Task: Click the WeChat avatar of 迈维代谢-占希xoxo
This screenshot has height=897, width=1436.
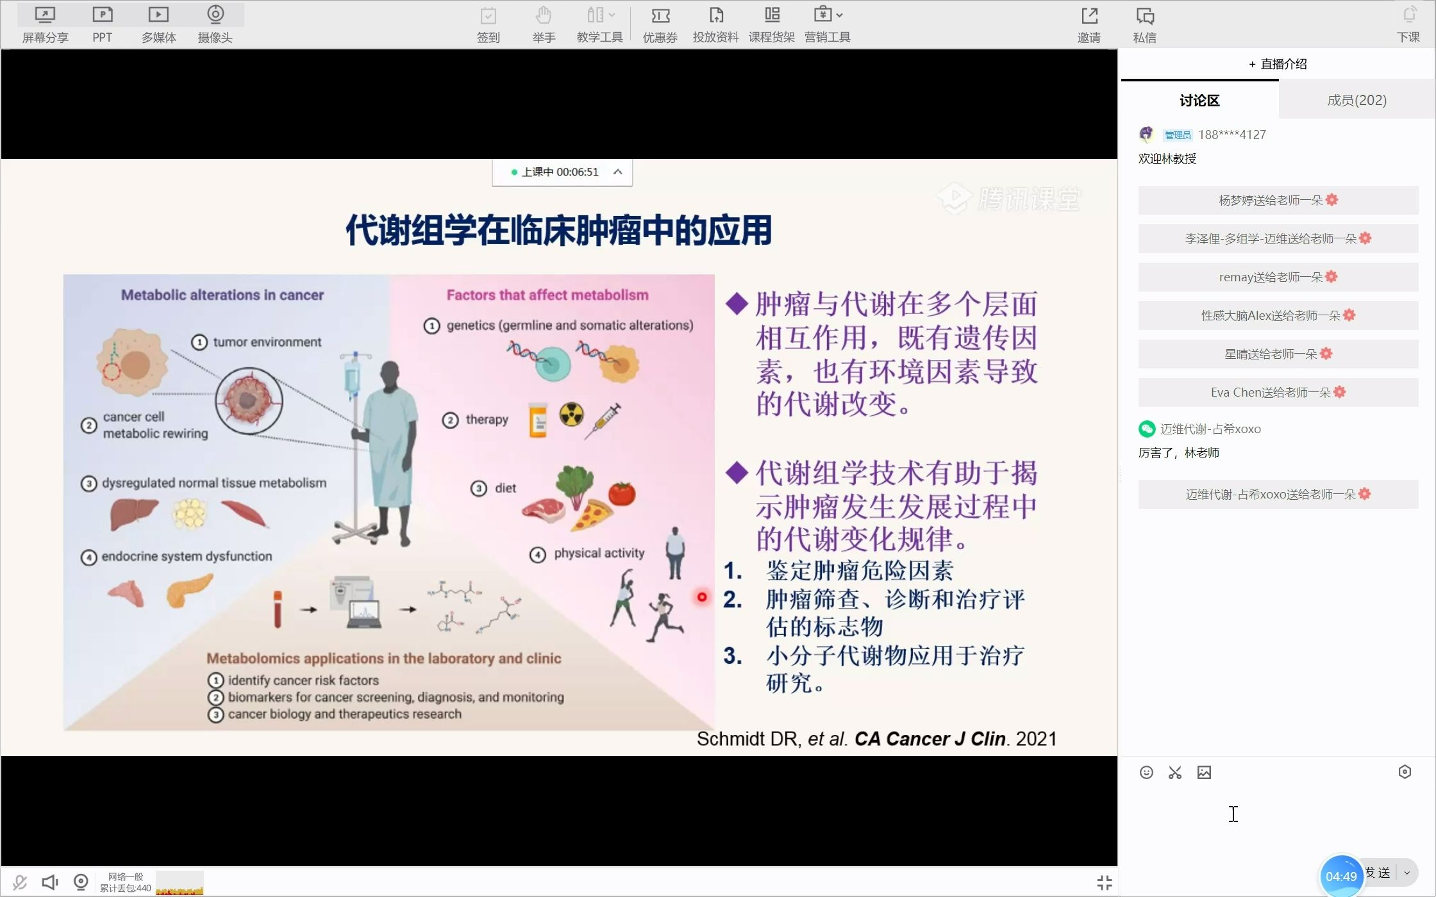Action: pos(1147,429)
